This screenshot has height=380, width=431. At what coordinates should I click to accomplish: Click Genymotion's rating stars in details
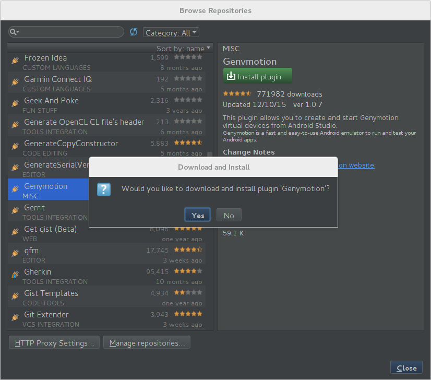click(x=237, y=93)
